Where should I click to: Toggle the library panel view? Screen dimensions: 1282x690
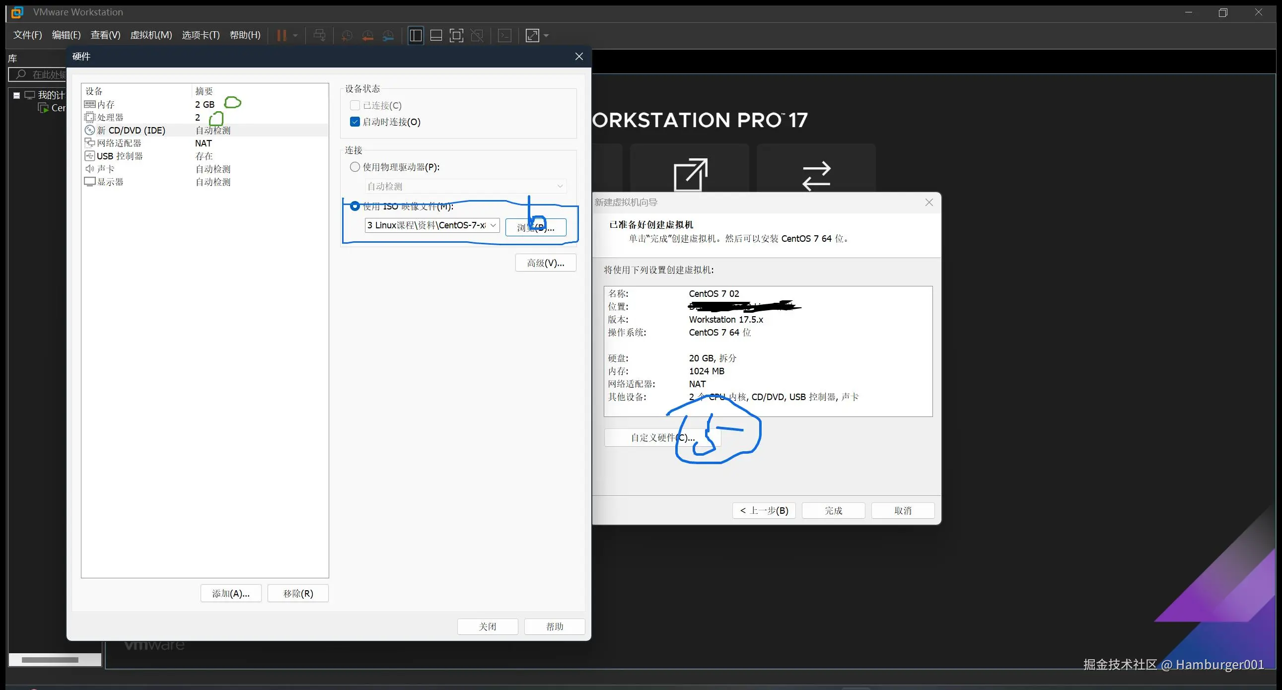tap(416, 35)
